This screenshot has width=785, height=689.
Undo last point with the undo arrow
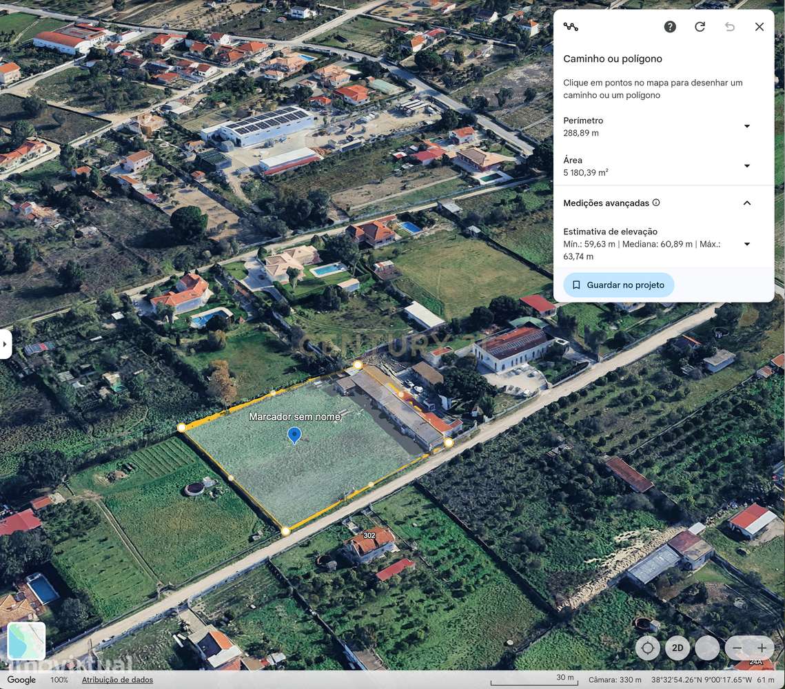click(x=729, y=26)
